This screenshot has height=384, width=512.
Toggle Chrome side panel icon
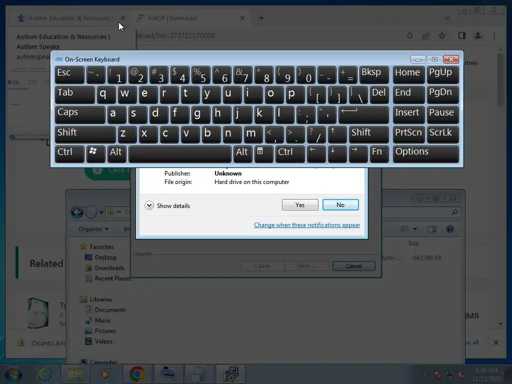tap(461, 35)
